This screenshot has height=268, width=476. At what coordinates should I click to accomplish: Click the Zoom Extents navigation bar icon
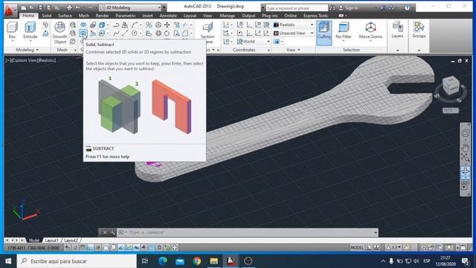465,158
